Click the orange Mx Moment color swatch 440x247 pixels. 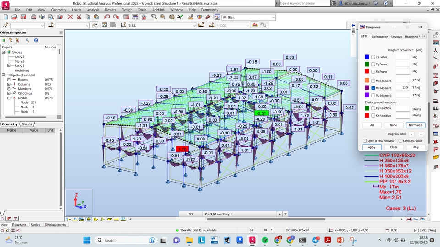[x=367, y=81]
